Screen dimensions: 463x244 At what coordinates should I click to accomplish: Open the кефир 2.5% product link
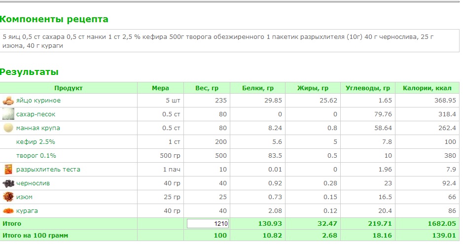coord(36,141)
